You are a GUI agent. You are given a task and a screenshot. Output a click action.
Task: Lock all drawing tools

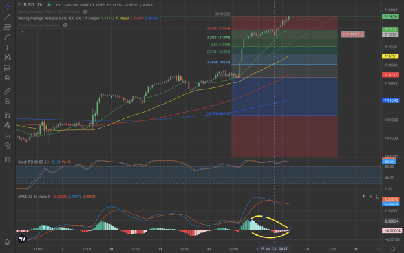tap(7, 135)
